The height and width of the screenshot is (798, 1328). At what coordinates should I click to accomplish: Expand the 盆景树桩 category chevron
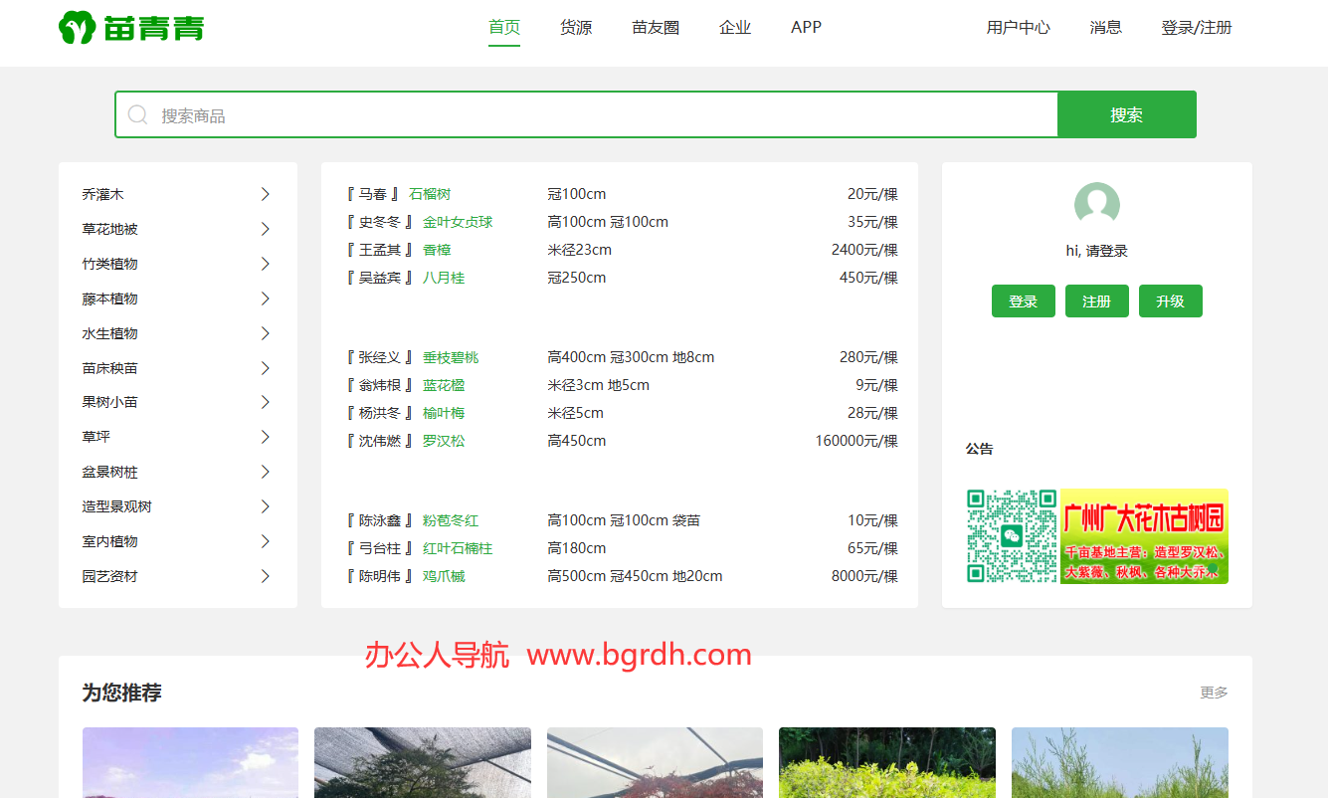click(x=266, y=472)
